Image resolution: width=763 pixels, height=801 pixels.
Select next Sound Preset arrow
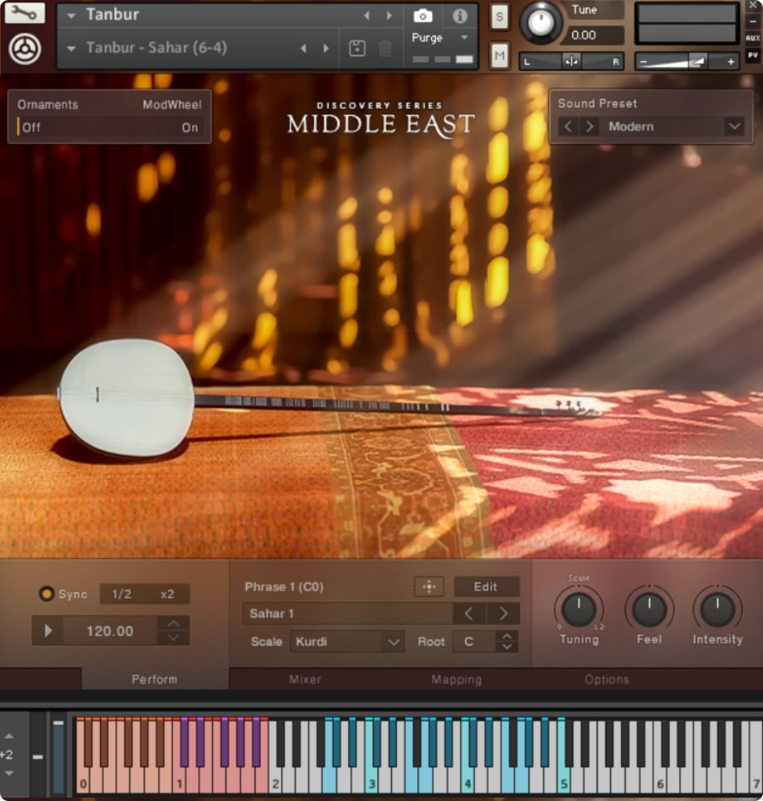(x=589, y=126)
